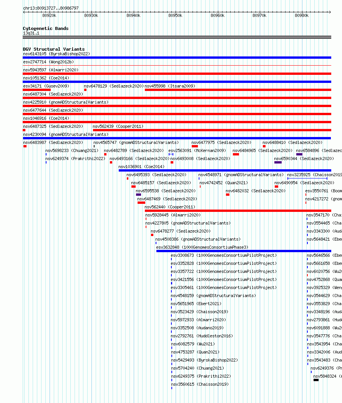Click the Cytogenetic Bands track title
Image resolution: width=342 pixels, height=403 pixels.
(x=46, y=28)
